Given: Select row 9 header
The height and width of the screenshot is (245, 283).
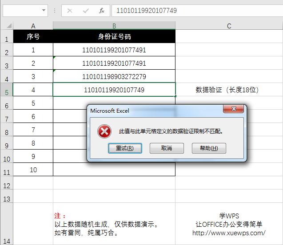Looking at the screenshot, I should tap(7, 143).
